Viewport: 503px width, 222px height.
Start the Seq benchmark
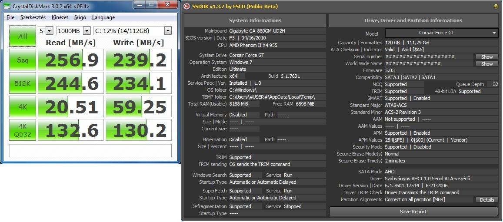point(23,60)
